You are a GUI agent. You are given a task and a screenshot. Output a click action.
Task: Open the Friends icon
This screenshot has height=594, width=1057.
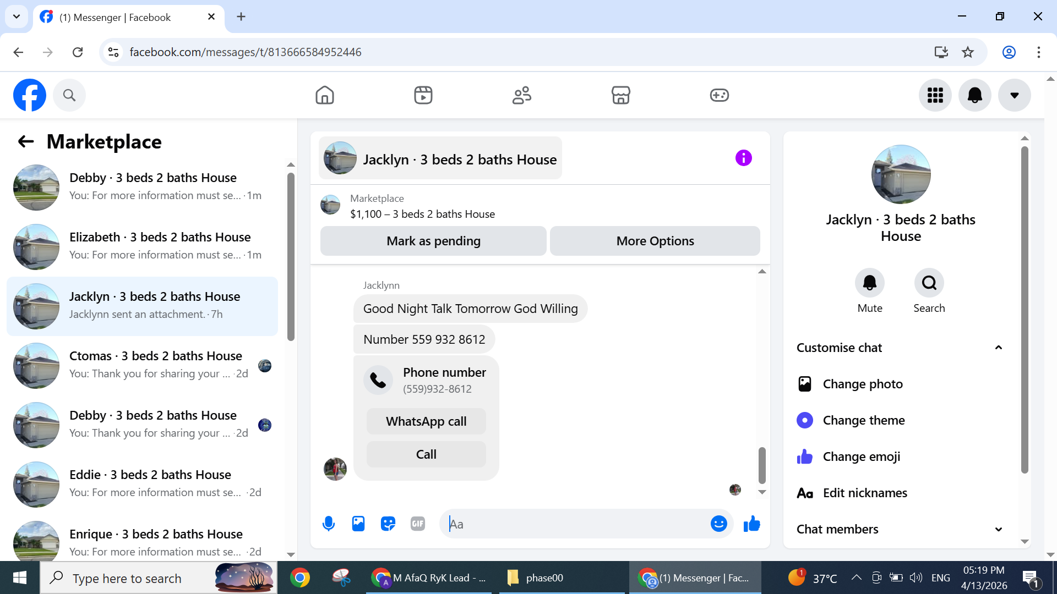(x=522, y=95)
